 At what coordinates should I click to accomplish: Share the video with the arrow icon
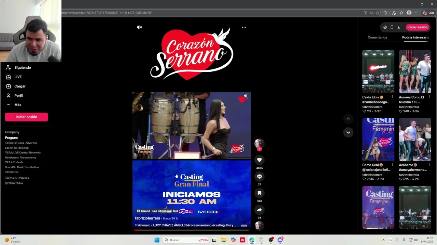click(259, 210)
